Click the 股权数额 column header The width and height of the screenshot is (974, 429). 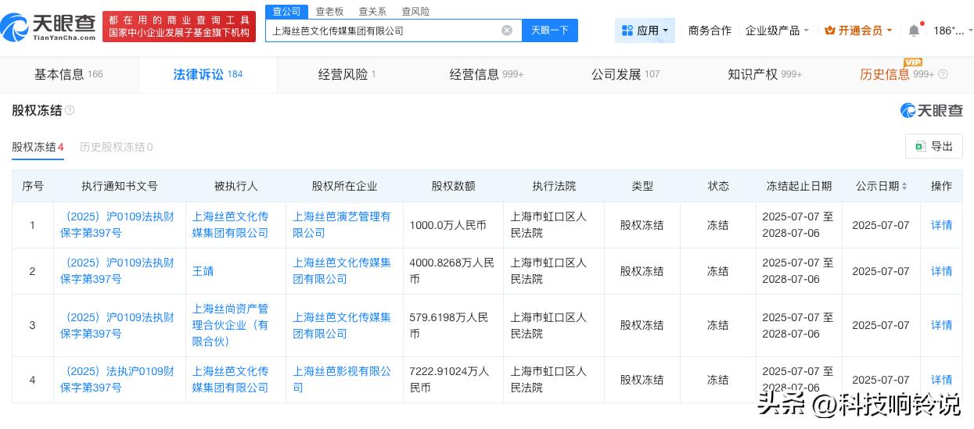pyautogui.click(x=453, y=186)
